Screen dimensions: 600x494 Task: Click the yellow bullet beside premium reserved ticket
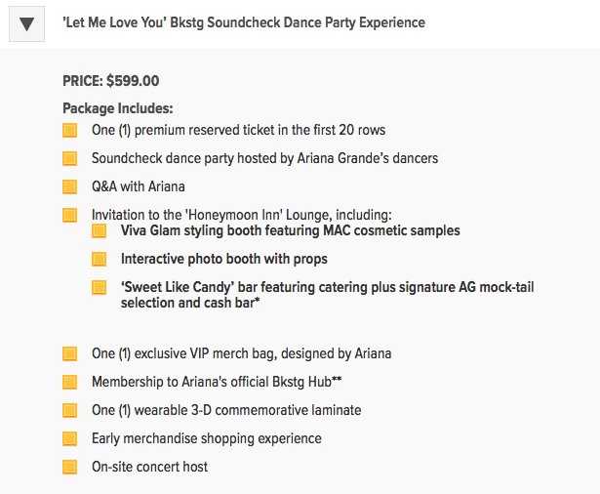pos(69,130)
